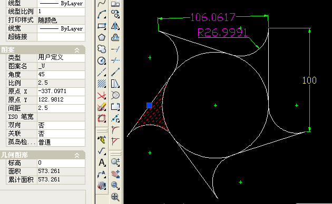Viewport: 332px width, 204px height.
Task: Toggle the 双向 value field
Action: [x=61, y=125]
